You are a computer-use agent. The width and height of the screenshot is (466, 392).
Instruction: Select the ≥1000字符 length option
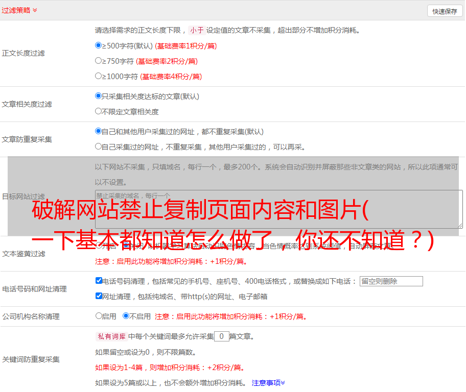click(x=99, y=76)
